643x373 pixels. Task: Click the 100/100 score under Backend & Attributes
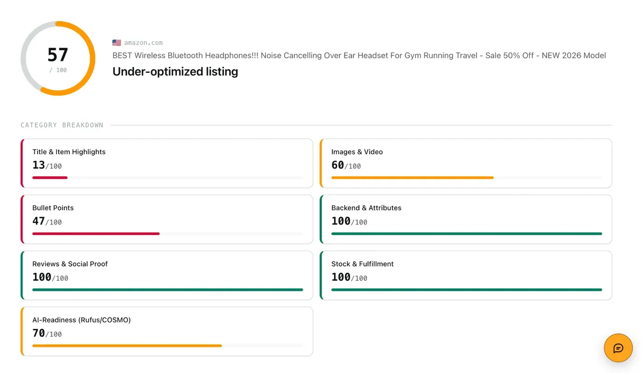(349, 221)
